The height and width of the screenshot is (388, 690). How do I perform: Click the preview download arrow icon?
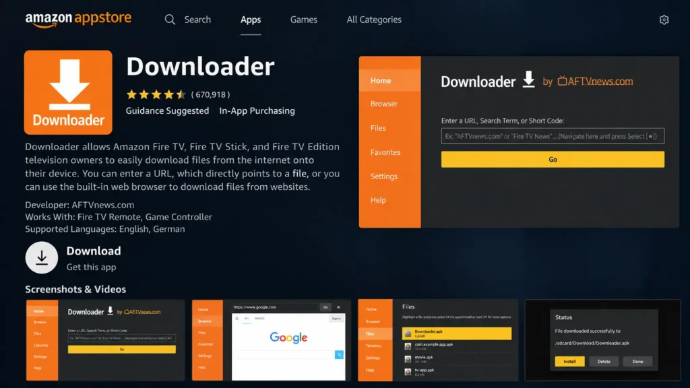click(528, 79)
